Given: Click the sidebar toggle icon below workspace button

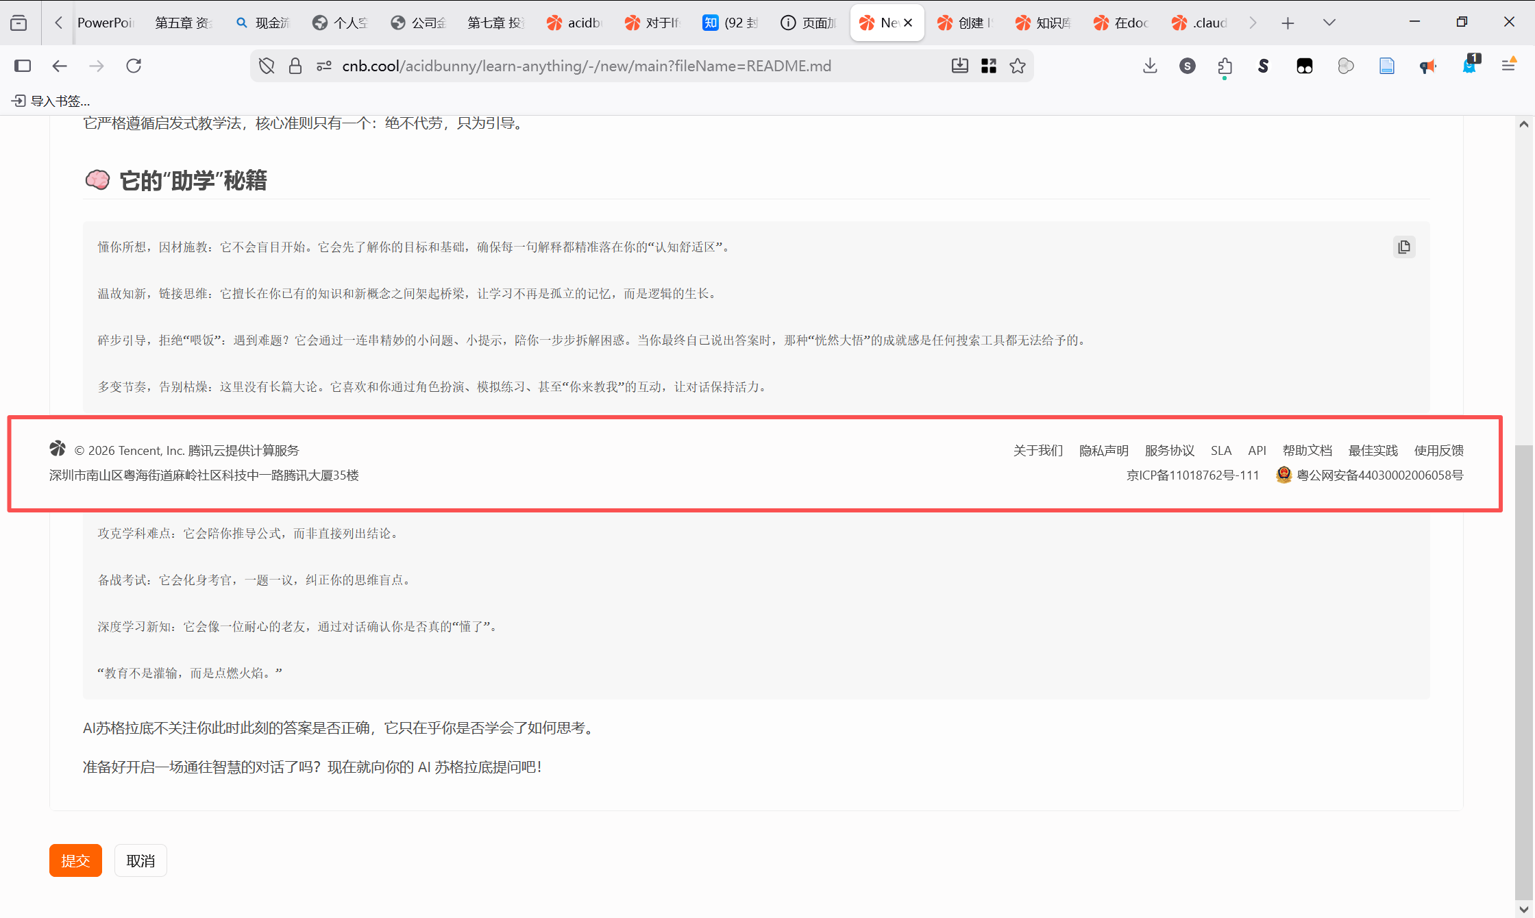Looking at the screenshot, I should point(23,66).
